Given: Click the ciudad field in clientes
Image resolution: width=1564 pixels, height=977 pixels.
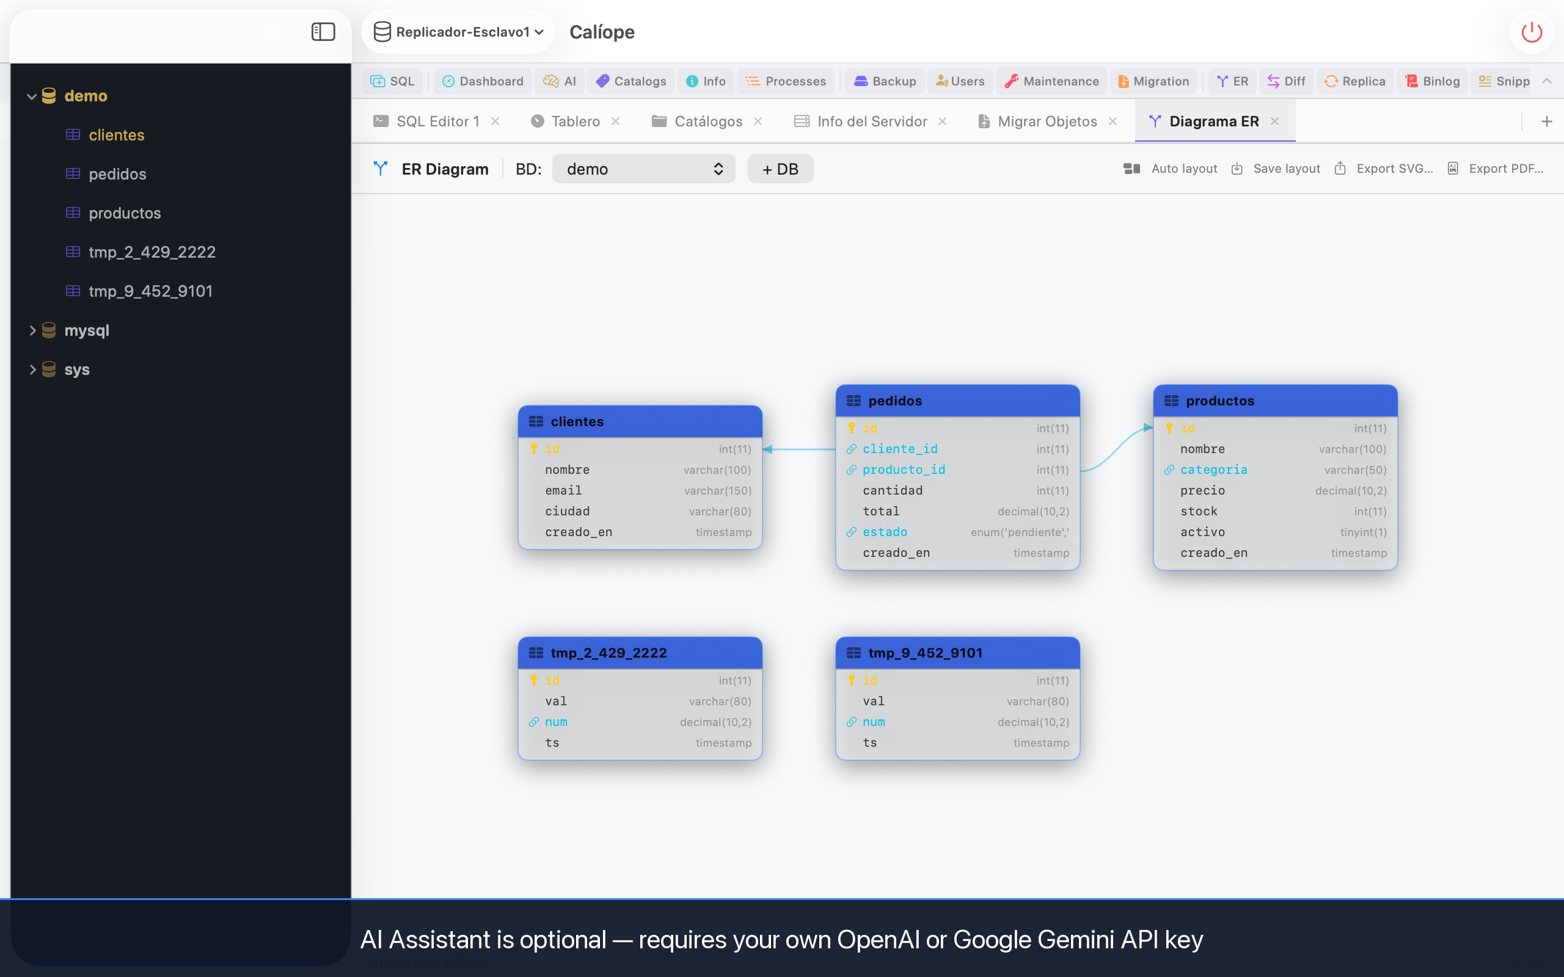Looking at the screenshot, I should tap(640, 511).
